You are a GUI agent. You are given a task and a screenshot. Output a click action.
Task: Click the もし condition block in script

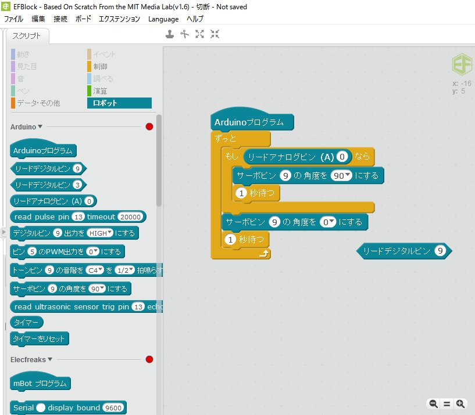[231, 157]
